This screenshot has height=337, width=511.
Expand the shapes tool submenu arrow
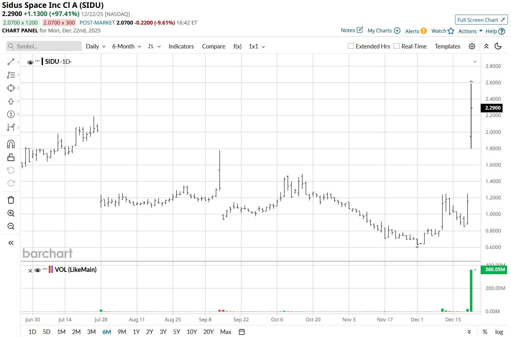(18, 88)
